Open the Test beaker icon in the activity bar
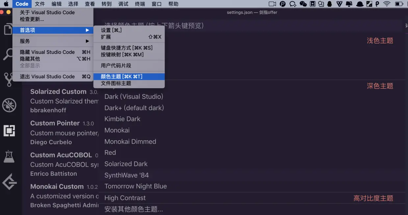This screenshot has width=408, height=215. coord(9,156)
